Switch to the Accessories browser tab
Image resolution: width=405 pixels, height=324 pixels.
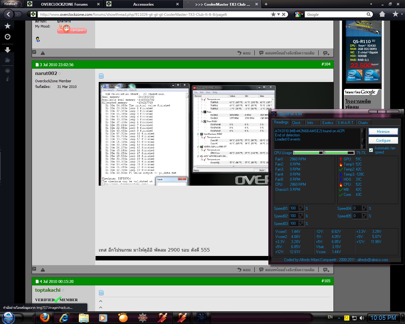coord(143,4)
